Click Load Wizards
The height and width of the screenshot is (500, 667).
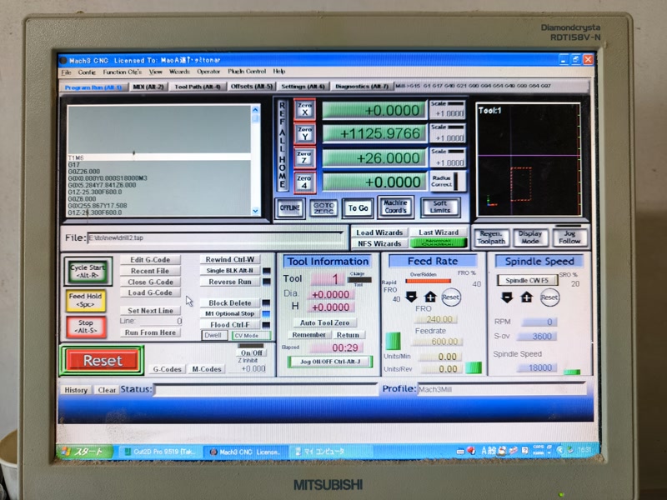[x=379, y=232]
